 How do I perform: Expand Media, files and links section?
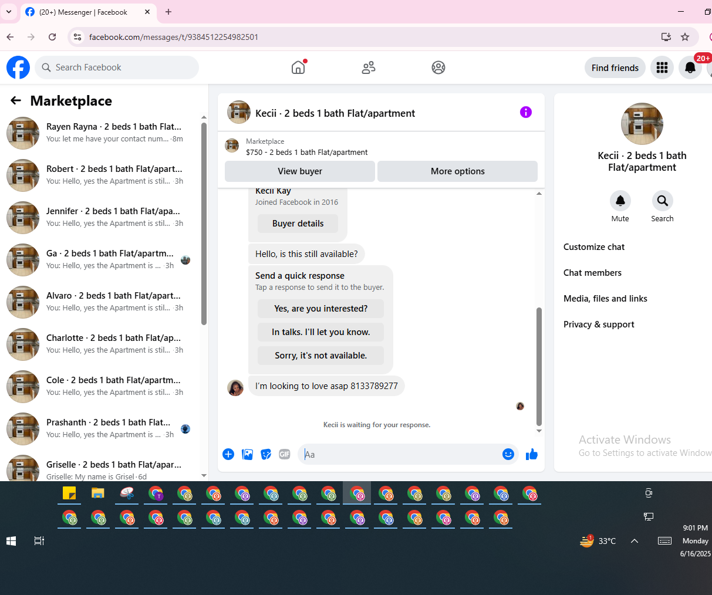pyautogui.click(x=605, y=299)
